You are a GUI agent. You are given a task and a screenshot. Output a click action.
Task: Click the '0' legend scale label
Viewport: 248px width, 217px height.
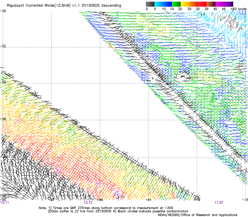click(147, 9)
